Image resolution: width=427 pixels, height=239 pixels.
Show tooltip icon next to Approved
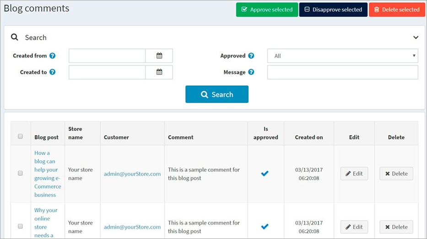pos(251,56)
